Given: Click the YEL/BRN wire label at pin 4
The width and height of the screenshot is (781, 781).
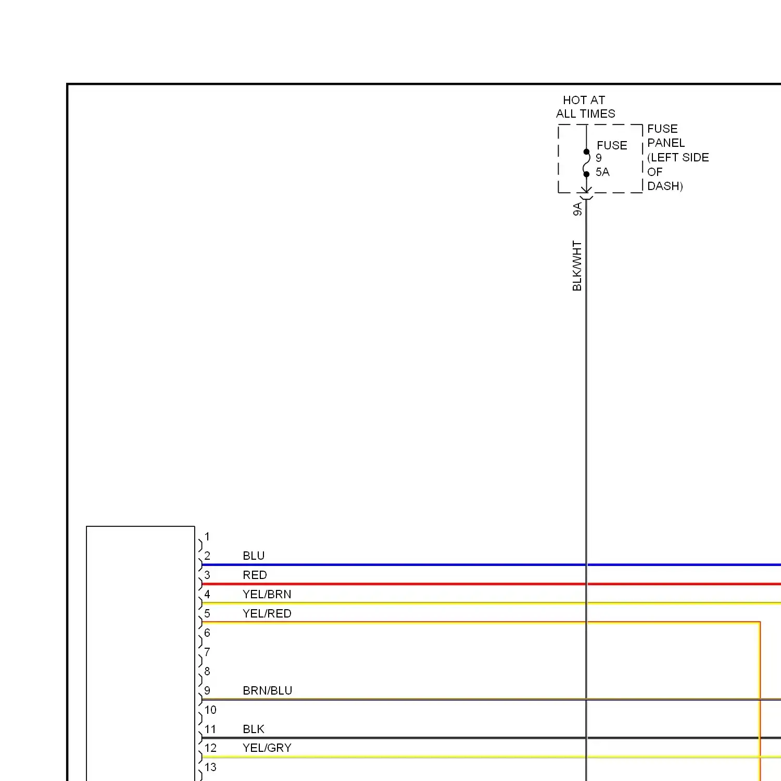Looking at the screenshot, I should click(x=267, y=594).
